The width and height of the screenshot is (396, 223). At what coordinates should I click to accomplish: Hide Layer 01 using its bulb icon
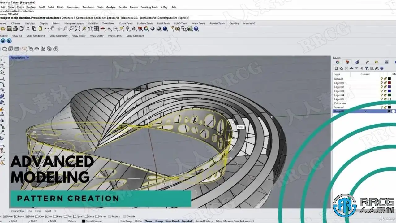[382, 83]
